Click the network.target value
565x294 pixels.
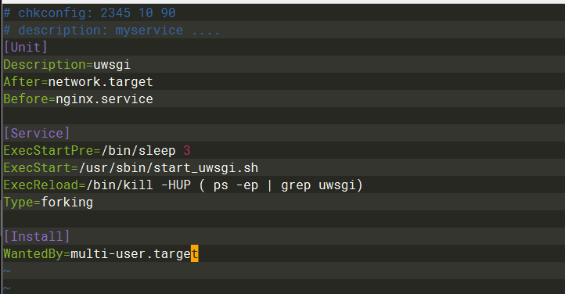pos(100,82)
